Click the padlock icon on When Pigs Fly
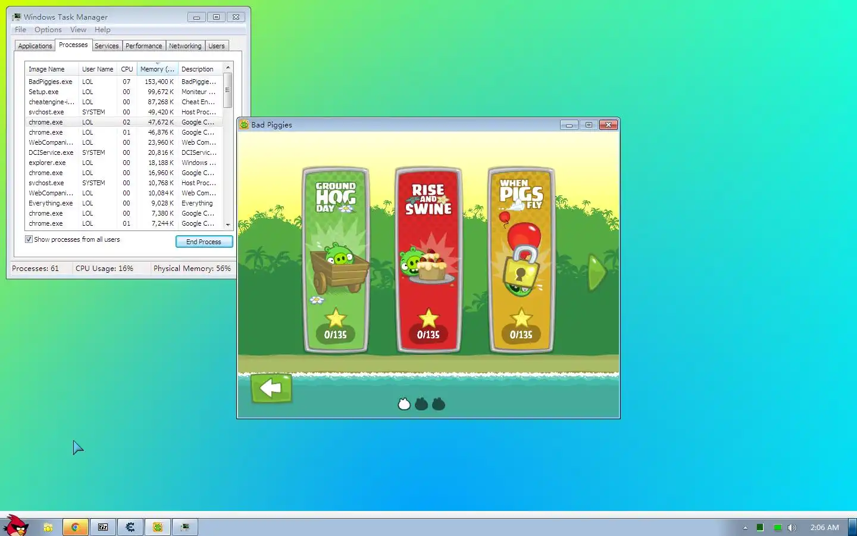The height and width of the screenshot is (536, 857). click(521, 267)
